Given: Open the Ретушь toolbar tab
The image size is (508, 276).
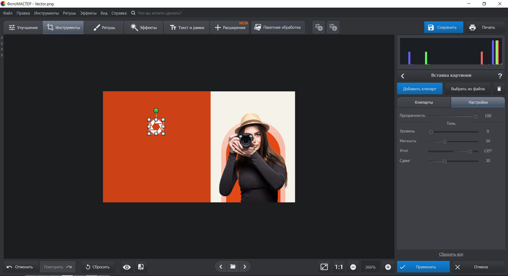Looking at the screenshot, I should coord(104,27).
